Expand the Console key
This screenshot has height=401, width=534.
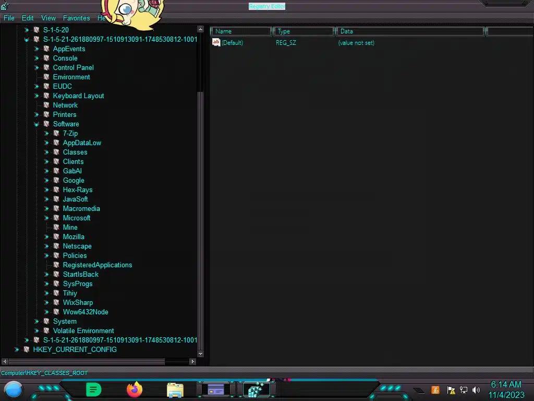[x=37, y=58]
